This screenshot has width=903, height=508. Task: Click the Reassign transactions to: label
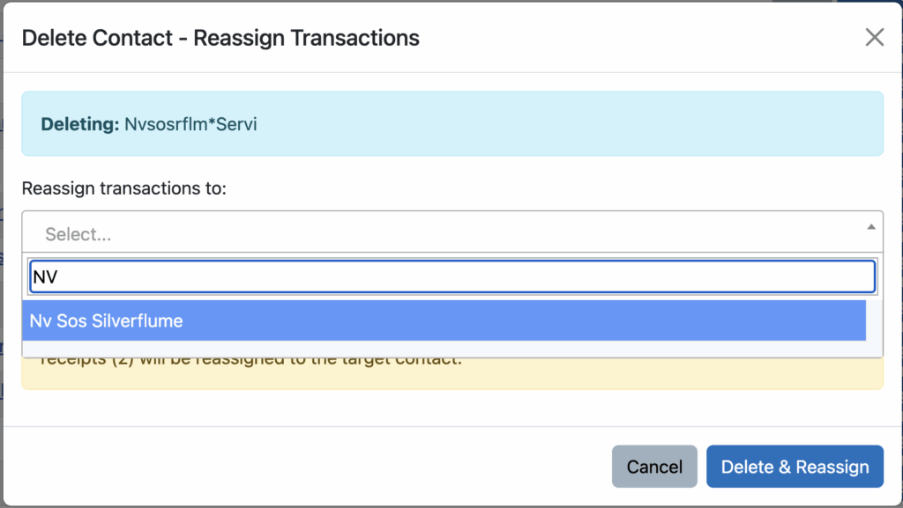(123, 188)
